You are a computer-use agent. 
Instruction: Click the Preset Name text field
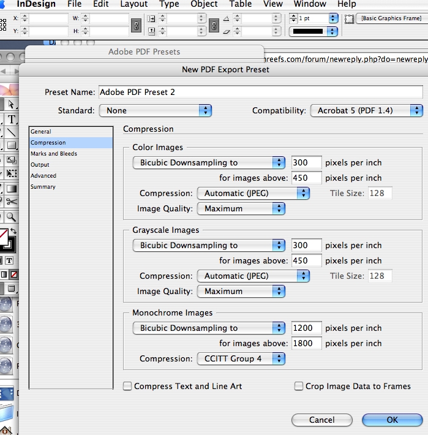[x=261, y=92]
